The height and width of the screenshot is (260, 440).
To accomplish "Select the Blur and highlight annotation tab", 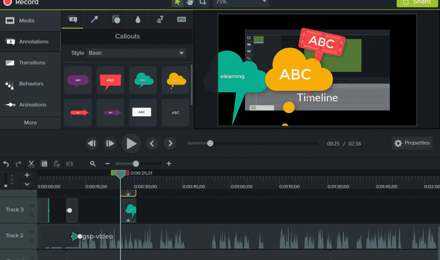I will [138, 19].
